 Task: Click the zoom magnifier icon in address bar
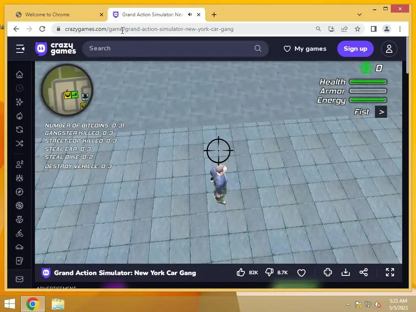point(318,29)
